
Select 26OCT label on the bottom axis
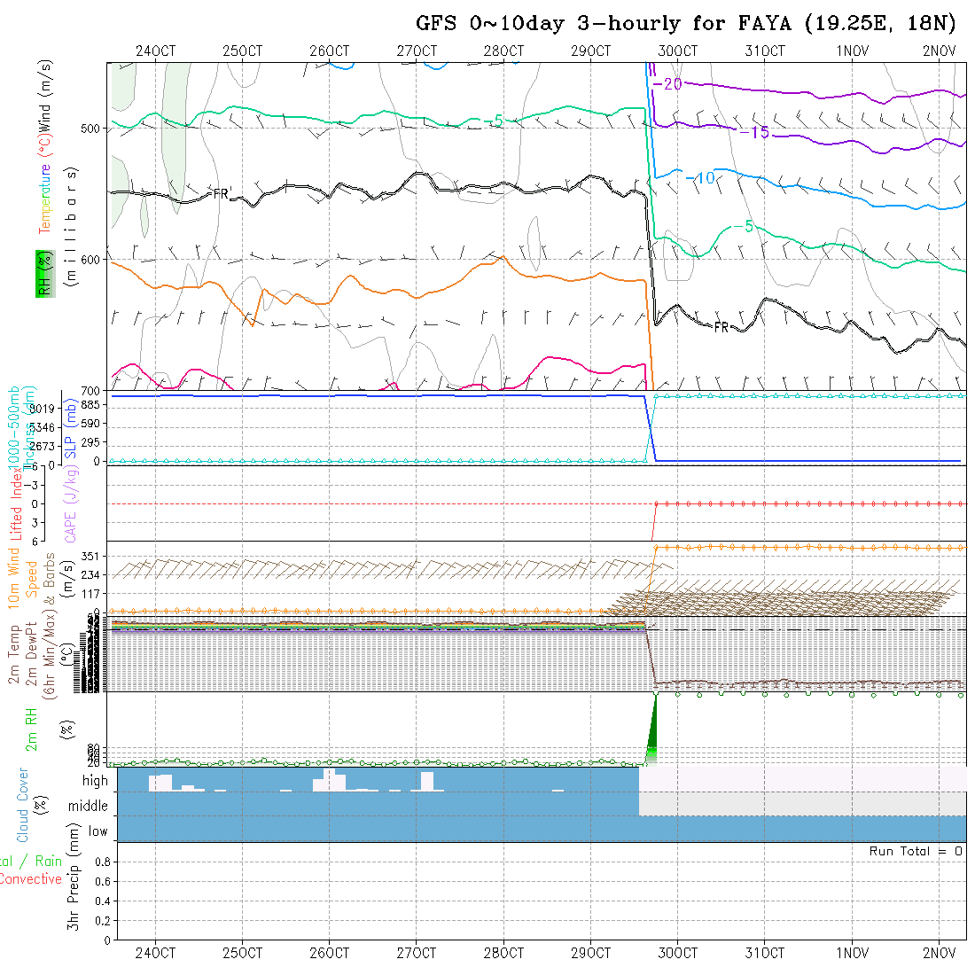[x=330, y=953]
